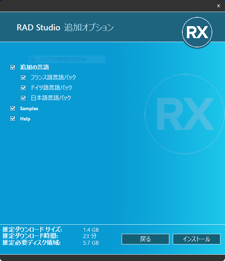Click the ドイツ語言語パック label
The width and height of the screenshot is (225, 261).
[x=51, y=88]
